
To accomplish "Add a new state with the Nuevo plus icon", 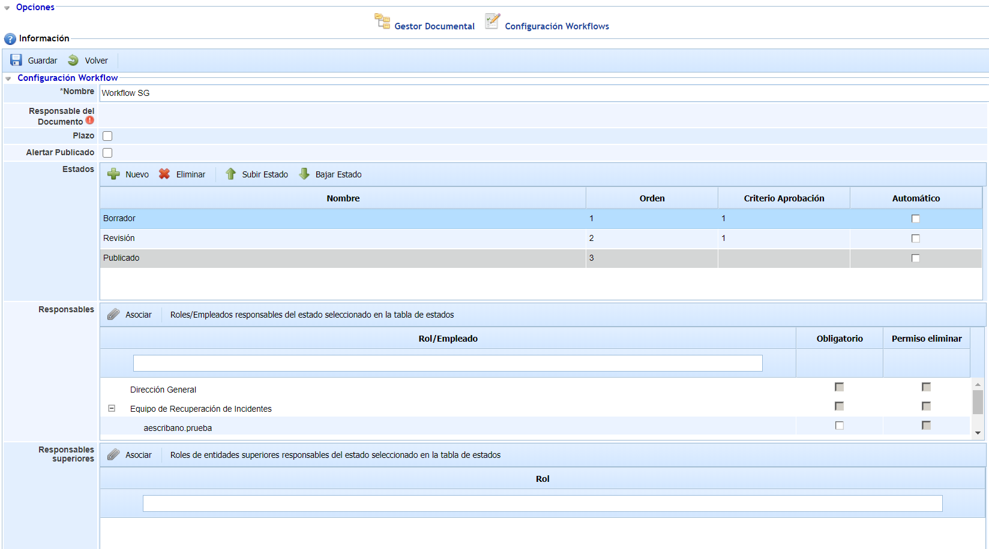I will [113, 174].
